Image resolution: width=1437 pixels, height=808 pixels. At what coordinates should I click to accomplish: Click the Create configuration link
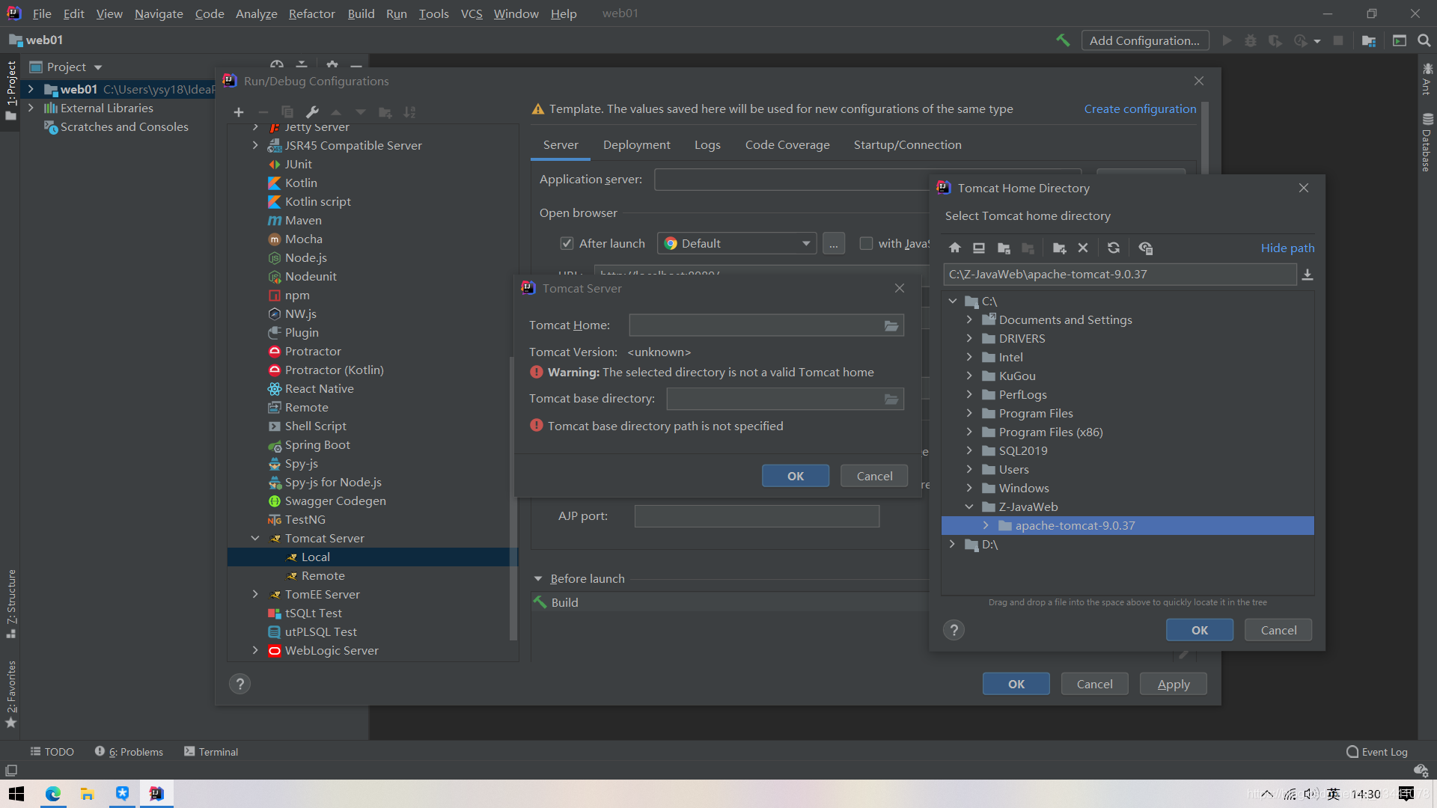[x=1140, y=109]
